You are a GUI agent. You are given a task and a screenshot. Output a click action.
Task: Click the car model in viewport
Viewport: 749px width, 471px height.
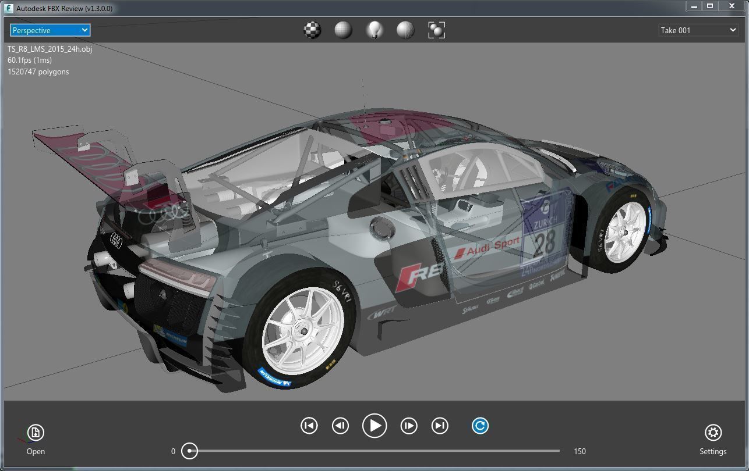[x=349, y=250]
